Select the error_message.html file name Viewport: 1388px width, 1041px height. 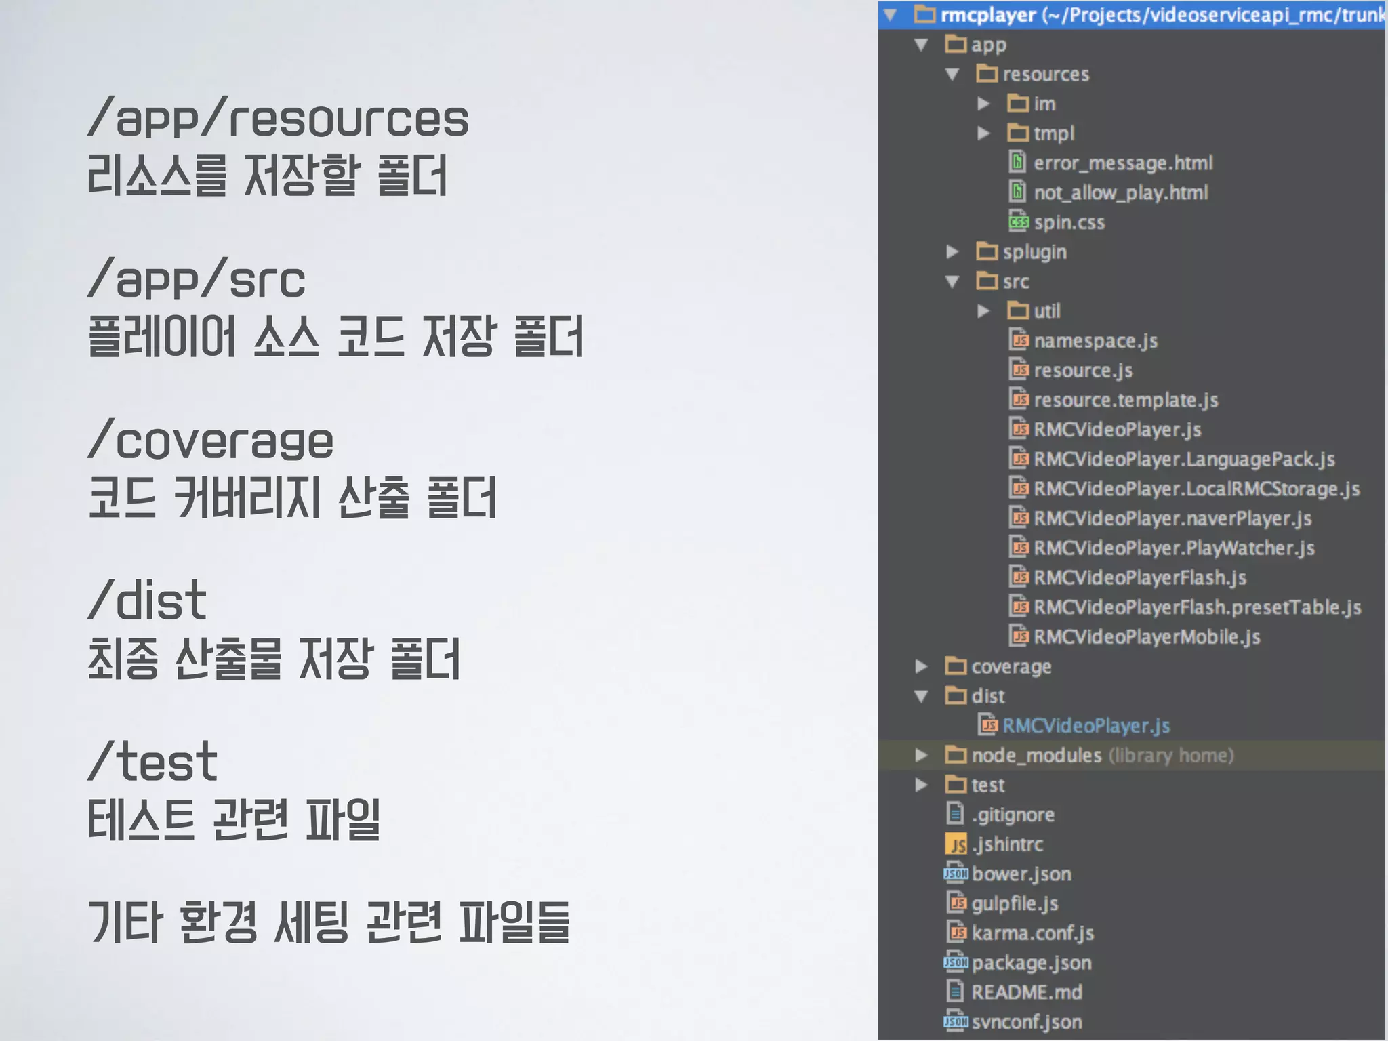(1123, 163)
